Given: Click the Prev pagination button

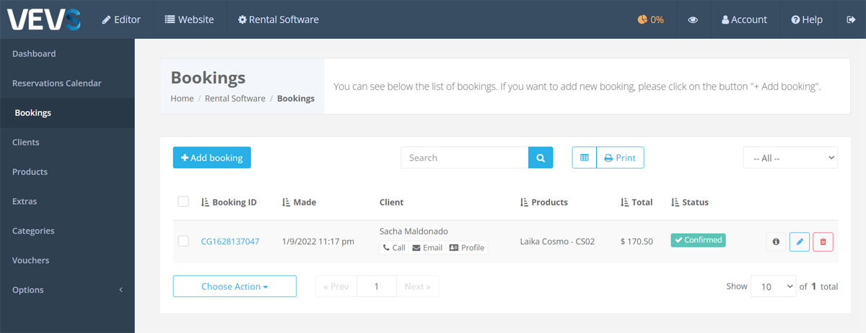Looking at the screenshot, I should (336, 286).
